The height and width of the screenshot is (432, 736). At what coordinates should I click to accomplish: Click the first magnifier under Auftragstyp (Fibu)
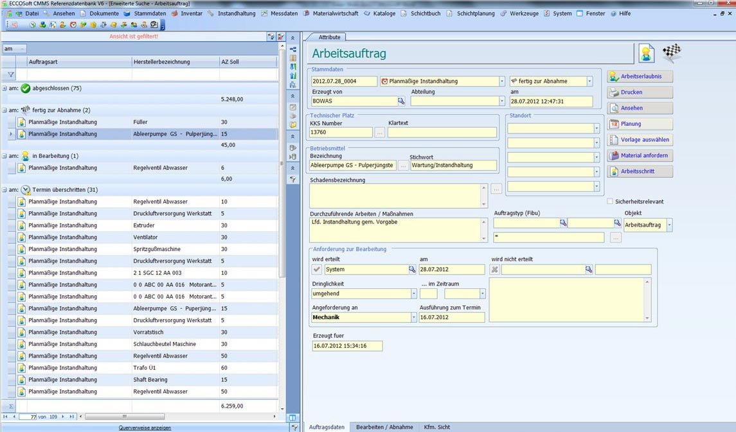point(563,223)
